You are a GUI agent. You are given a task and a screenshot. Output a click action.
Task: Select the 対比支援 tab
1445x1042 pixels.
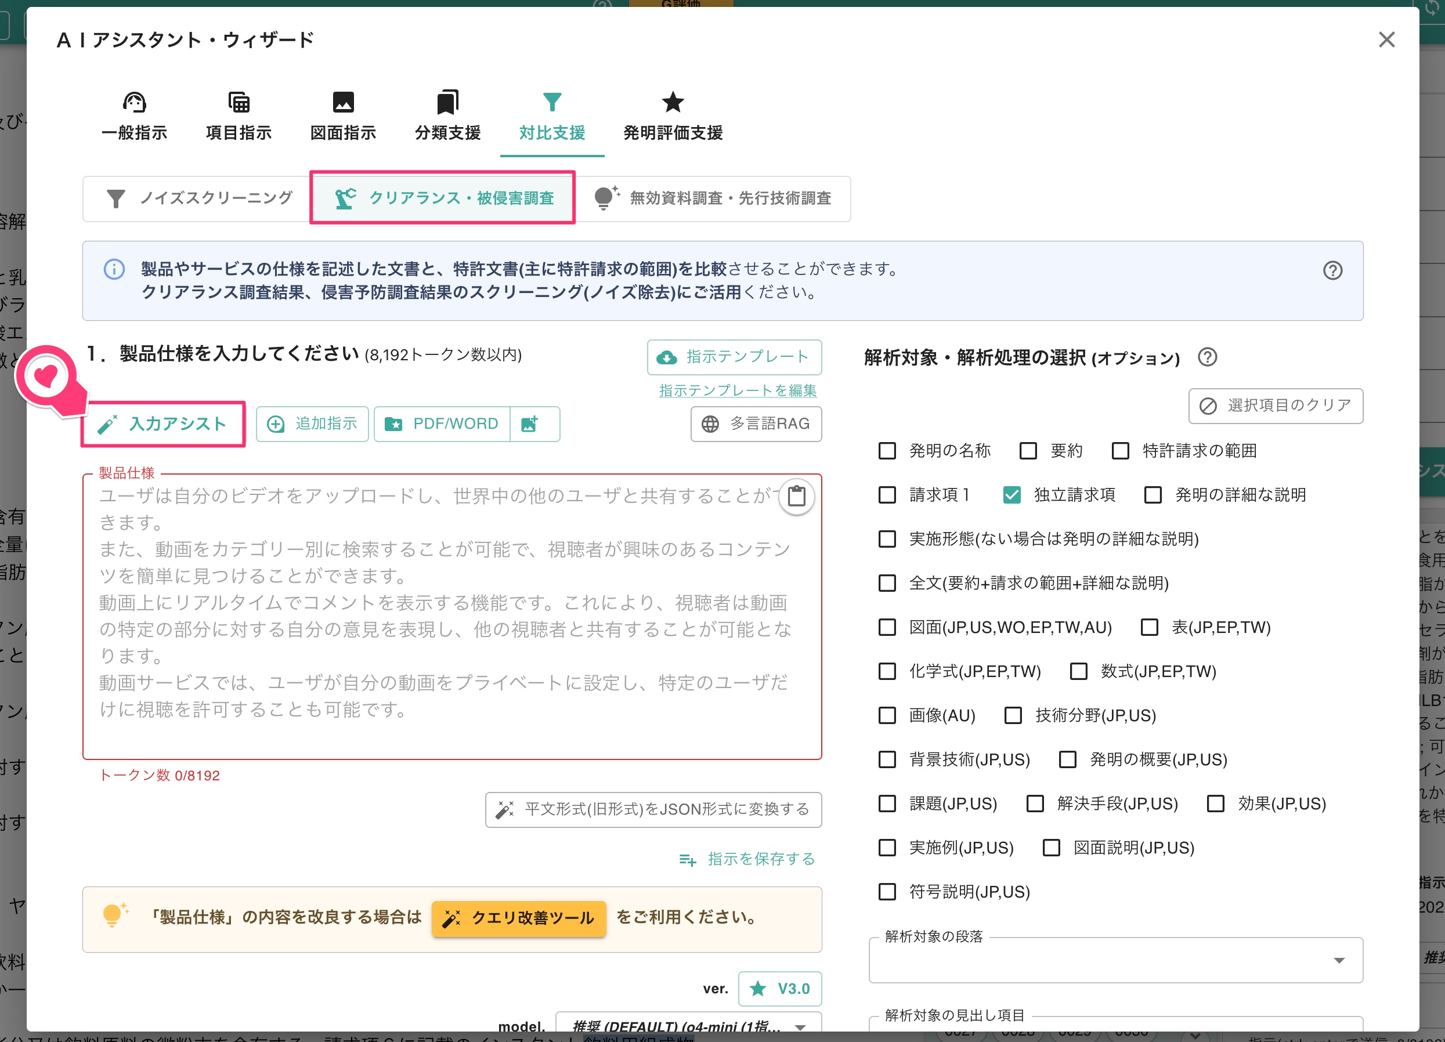552,117
